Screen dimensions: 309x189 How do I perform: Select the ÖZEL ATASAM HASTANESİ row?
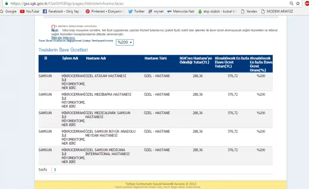[x=105, y=76]
